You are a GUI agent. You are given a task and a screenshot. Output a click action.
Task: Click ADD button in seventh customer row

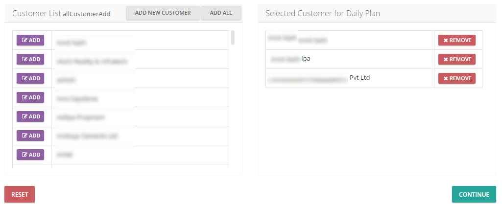(x=30, y=155)
